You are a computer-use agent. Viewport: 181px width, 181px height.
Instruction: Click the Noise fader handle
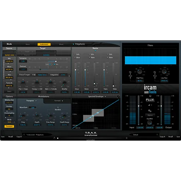[x=85, y=70]
